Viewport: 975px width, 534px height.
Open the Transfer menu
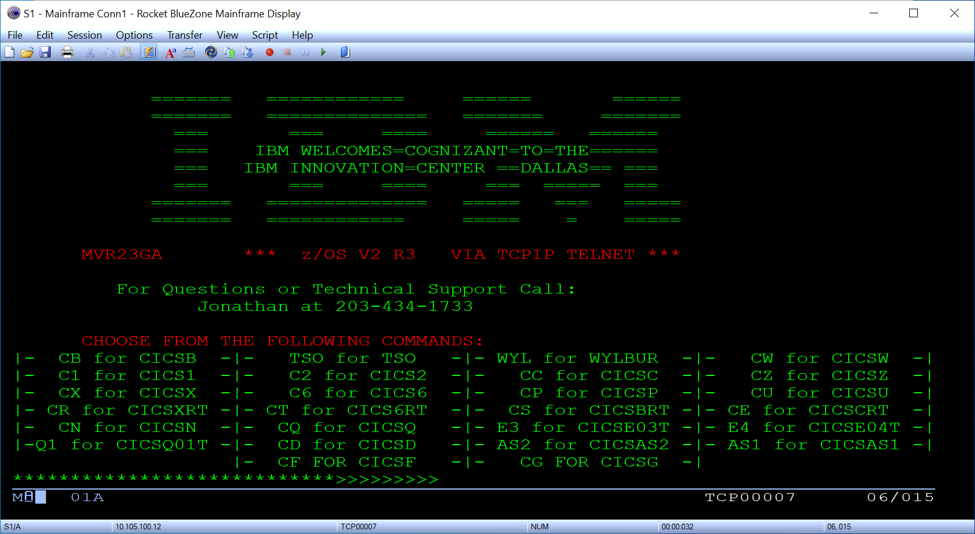coord(185,35)
